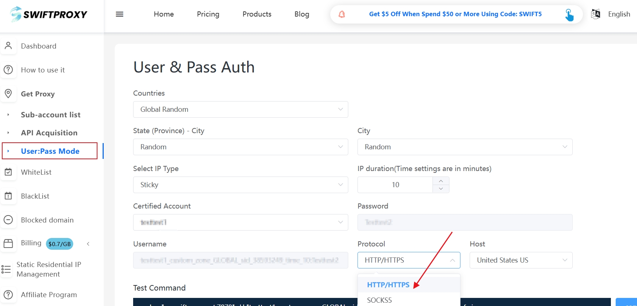Expand the Host United States US dropdown

point(521,260)
